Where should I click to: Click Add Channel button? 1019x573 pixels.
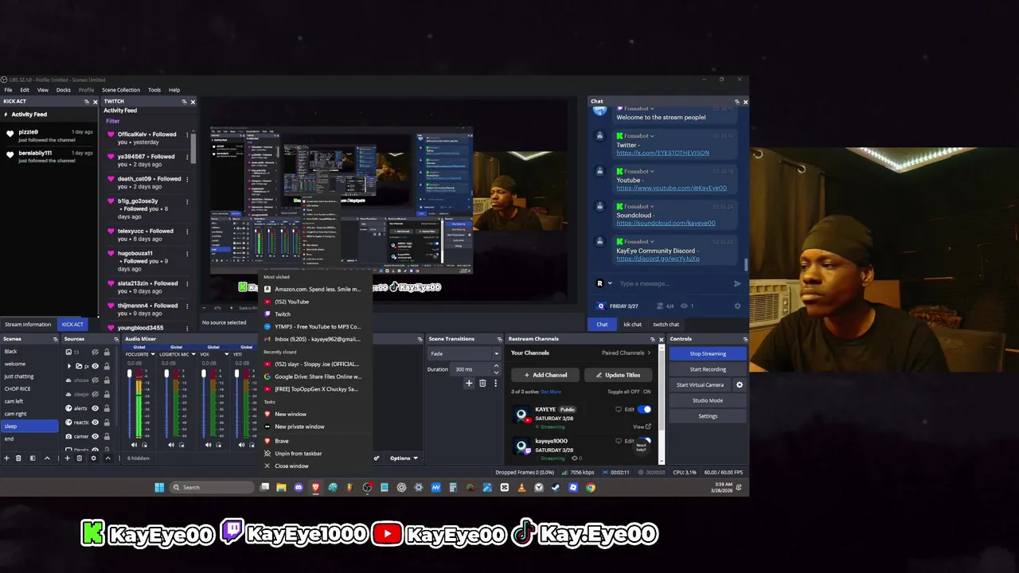[545, 375]
